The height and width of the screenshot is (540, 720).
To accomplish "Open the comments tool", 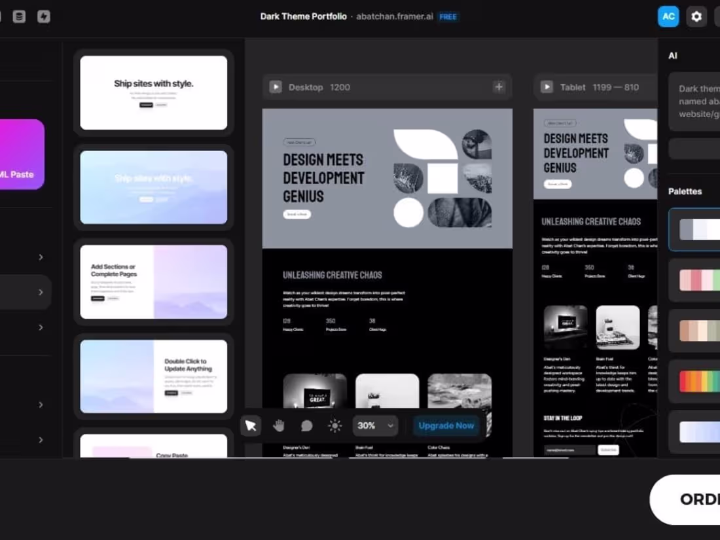I will 306,425.
